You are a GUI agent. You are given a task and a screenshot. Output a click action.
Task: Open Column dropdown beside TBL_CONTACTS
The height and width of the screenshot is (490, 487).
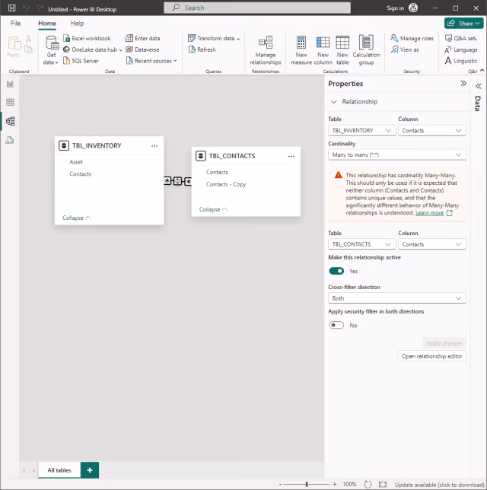click(x=432, y=244)
